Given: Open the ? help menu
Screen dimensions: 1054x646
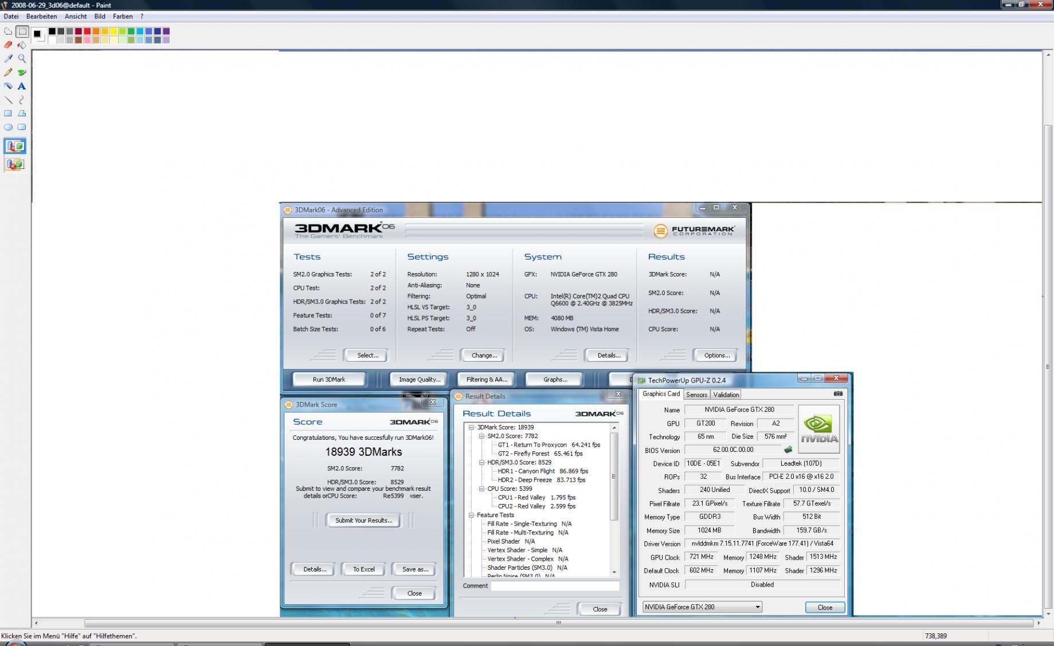Looking at the screenshot, I should tap(142, 17).
